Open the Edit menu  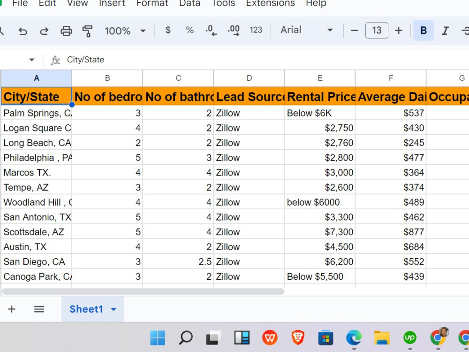[47, 3]
